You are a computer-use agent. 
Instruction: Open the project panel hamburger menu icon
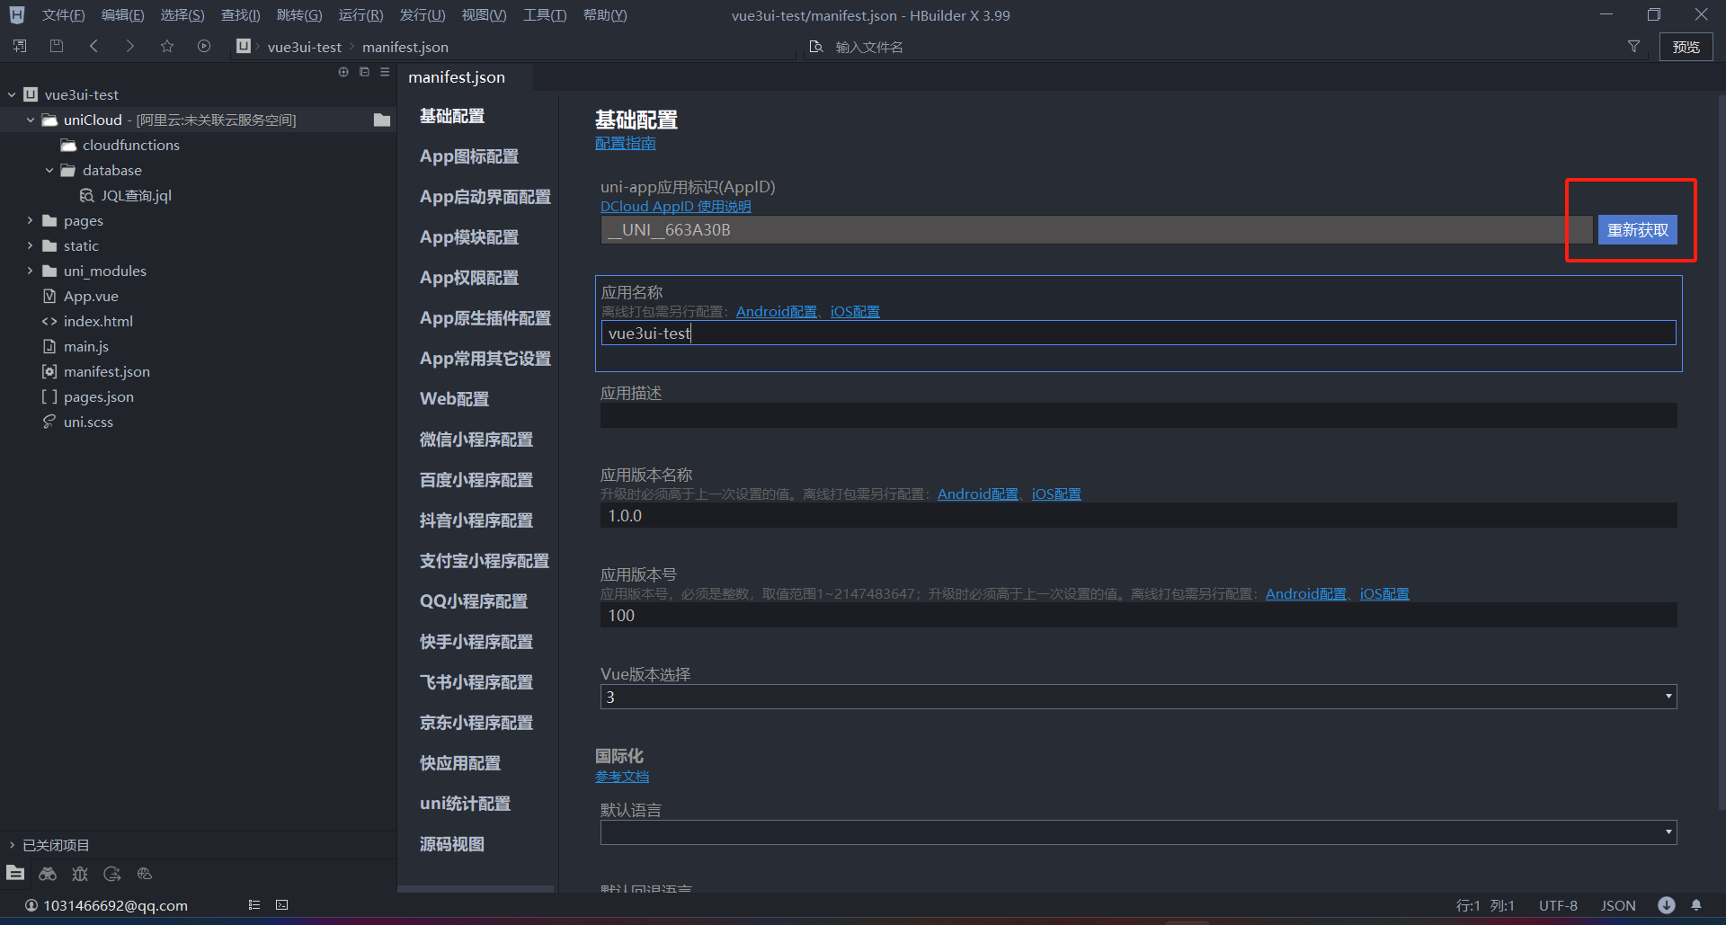pyautogui.click(x=385, y=72)
